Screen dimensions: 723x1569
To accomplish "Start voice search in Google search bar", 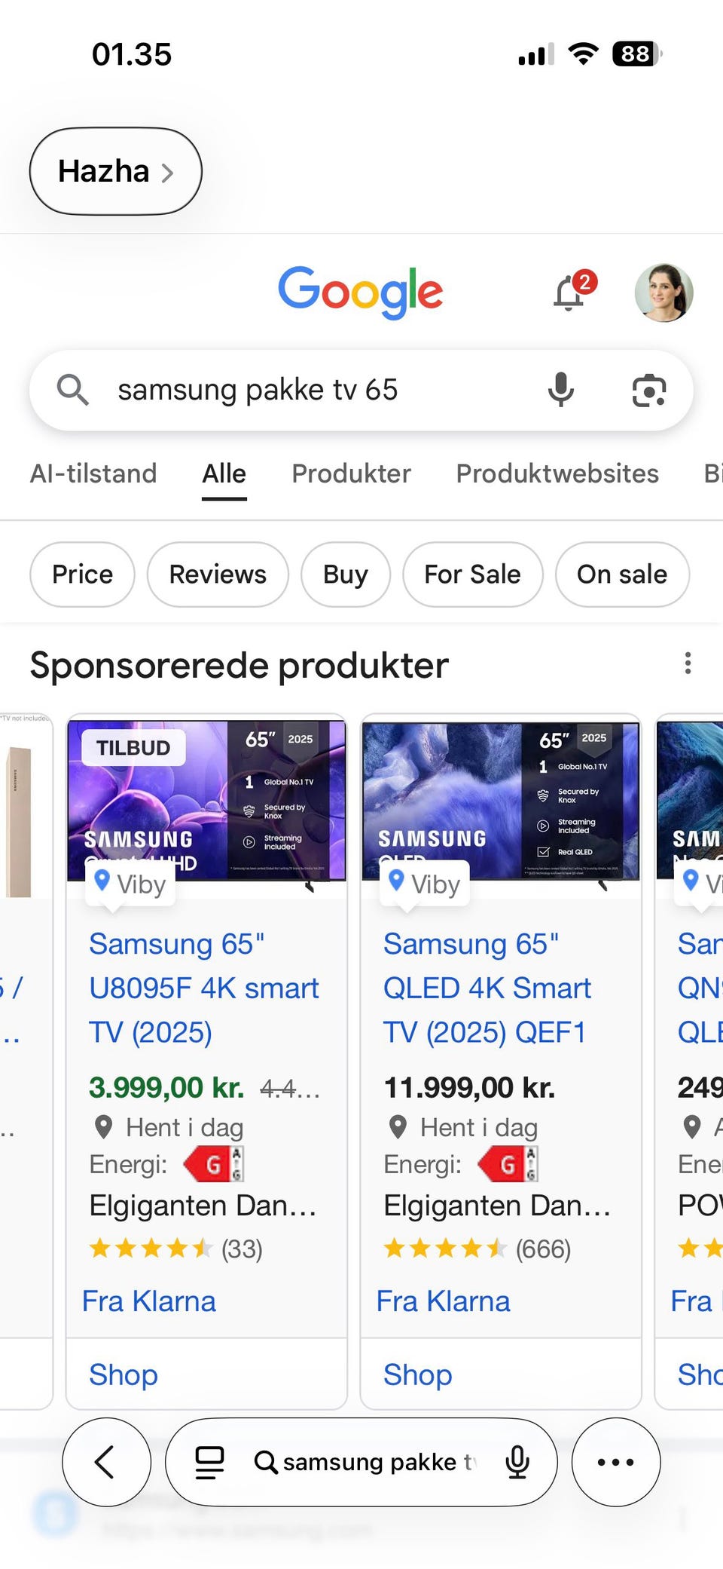I will pyautogui.click(x=560, y=390).
